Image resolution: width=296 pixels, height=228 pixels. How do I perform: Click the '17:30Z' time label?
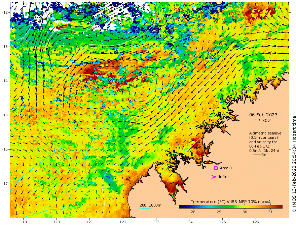tap(263, 121)
